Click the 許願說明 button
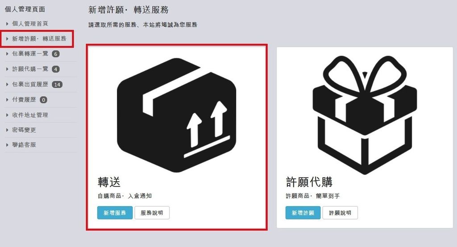The width and height of the screenshot is (457, 247). (340, 213)
